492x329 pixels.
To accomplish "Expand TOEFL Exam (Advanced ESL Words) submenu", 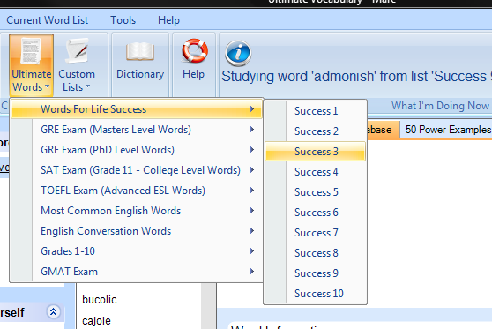I will (137, 191).
